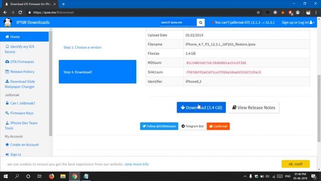Open Chrome three-dot menu
The image size is (321, 181).
(316, 12)
